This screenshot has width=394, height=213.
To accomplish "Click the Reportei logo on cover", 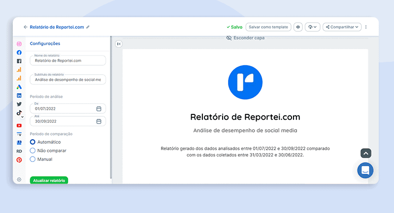I will pos(245,82).
